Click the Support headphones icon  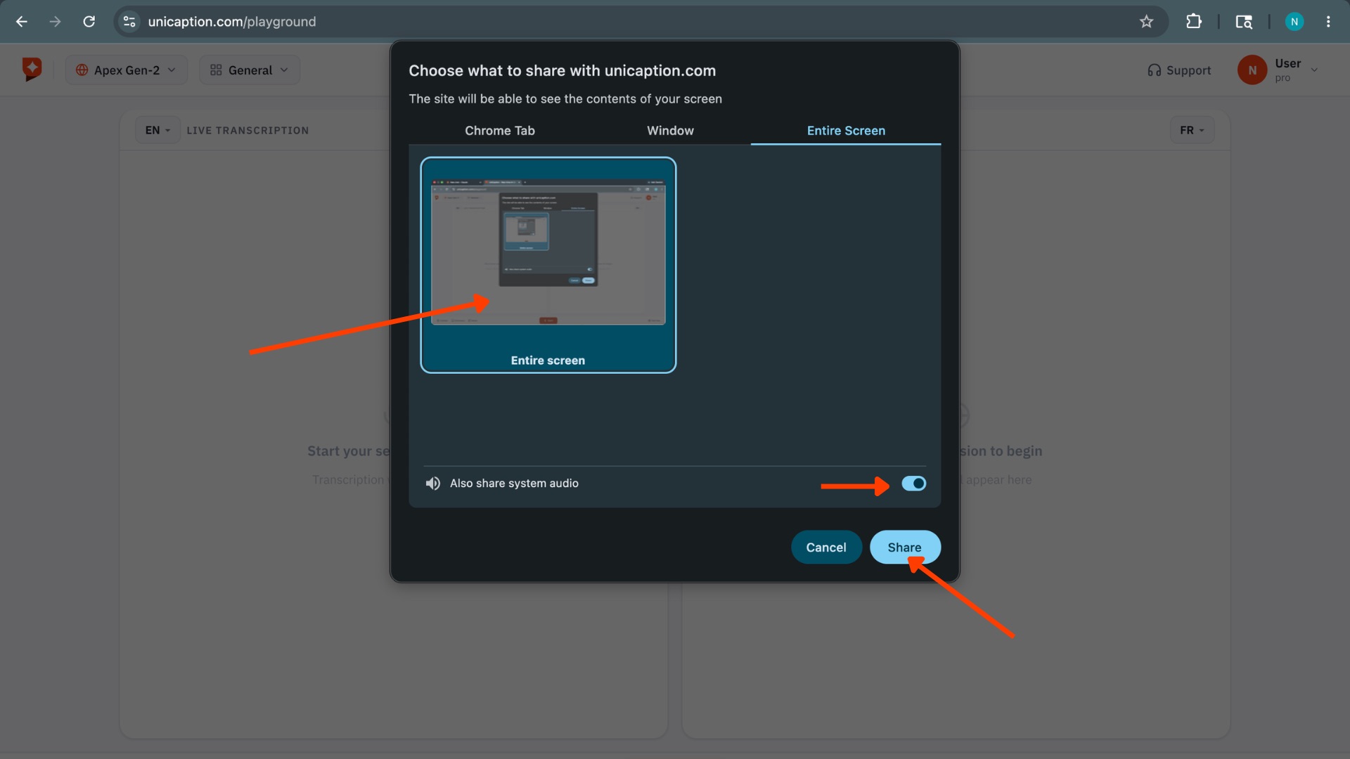pos(1154,70)
